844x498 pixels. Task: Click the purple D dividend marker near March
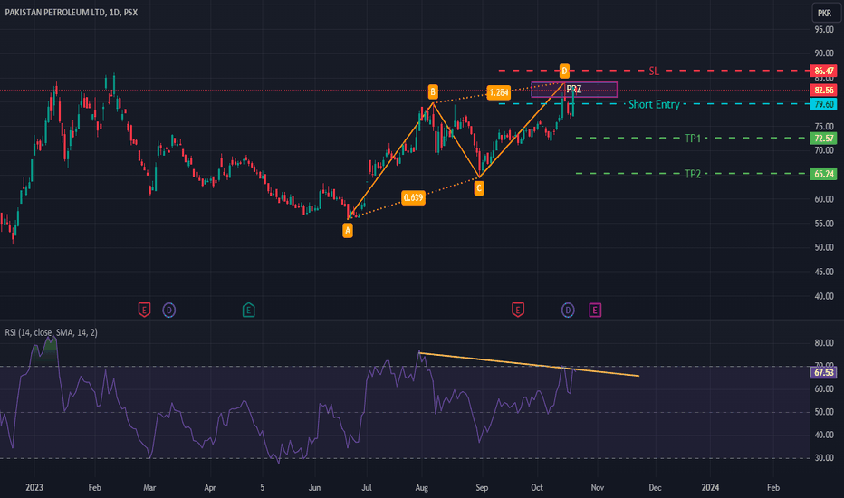coord(169,310)
